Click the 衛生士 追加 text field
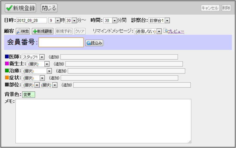Viewport: 236px width, 148px height. tap(124, 64)
